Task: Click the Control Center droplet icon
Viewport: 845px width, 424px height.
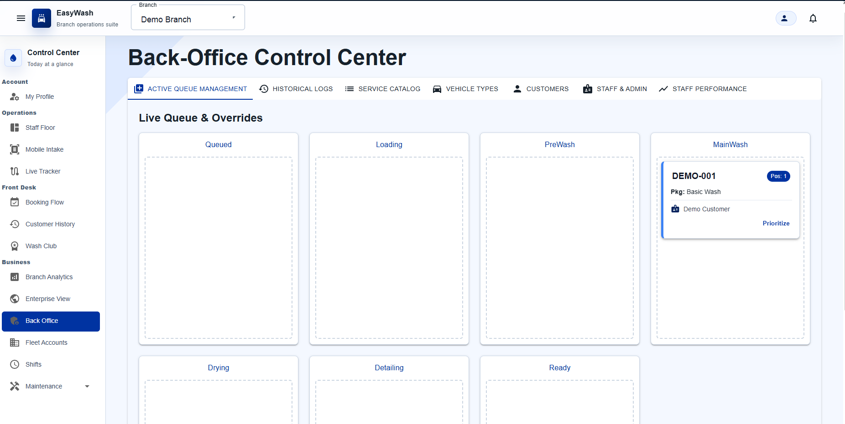Action: [13, 58]
